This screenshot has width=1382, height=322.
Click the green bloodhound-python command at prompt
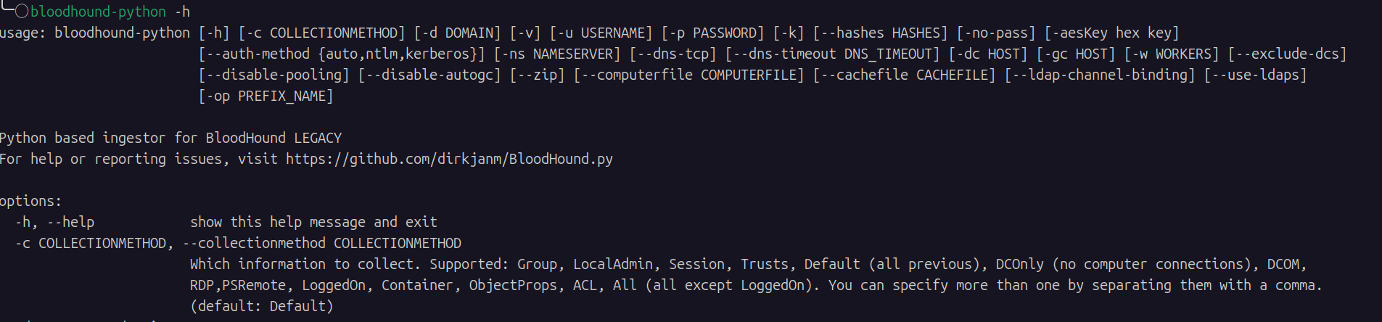point(98,12)
